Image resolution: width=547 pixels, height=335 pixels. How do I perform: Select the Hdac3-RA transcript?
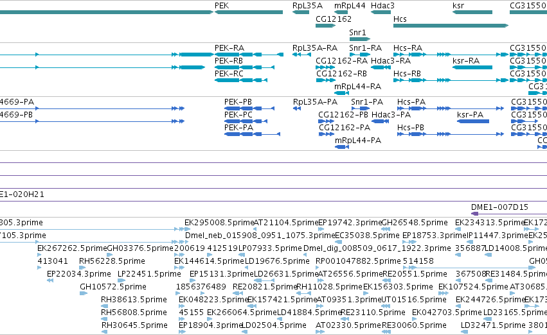pyautogui.click(x=381, y=67)
